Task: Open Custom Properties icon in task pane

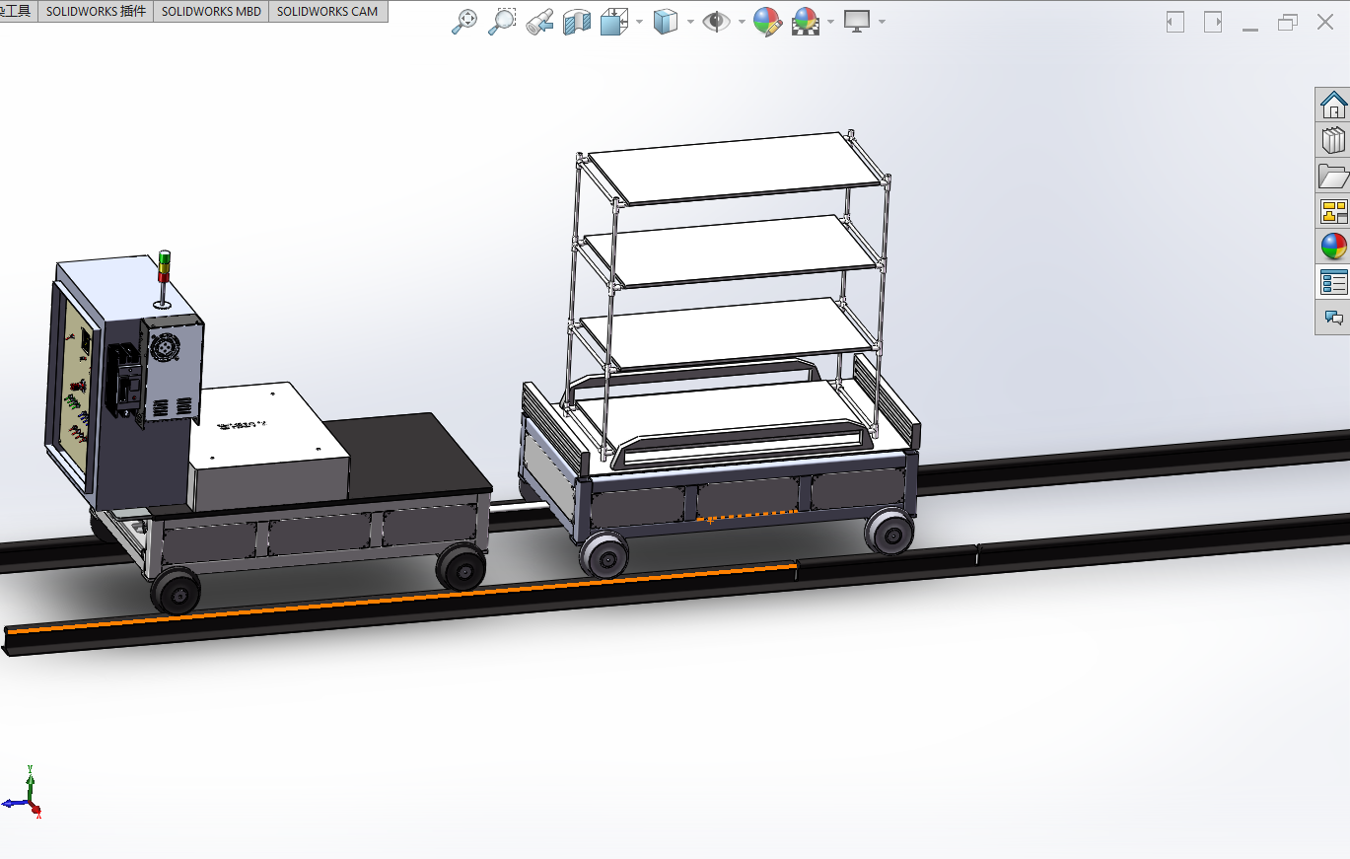Action: [x=1333, y=282]
